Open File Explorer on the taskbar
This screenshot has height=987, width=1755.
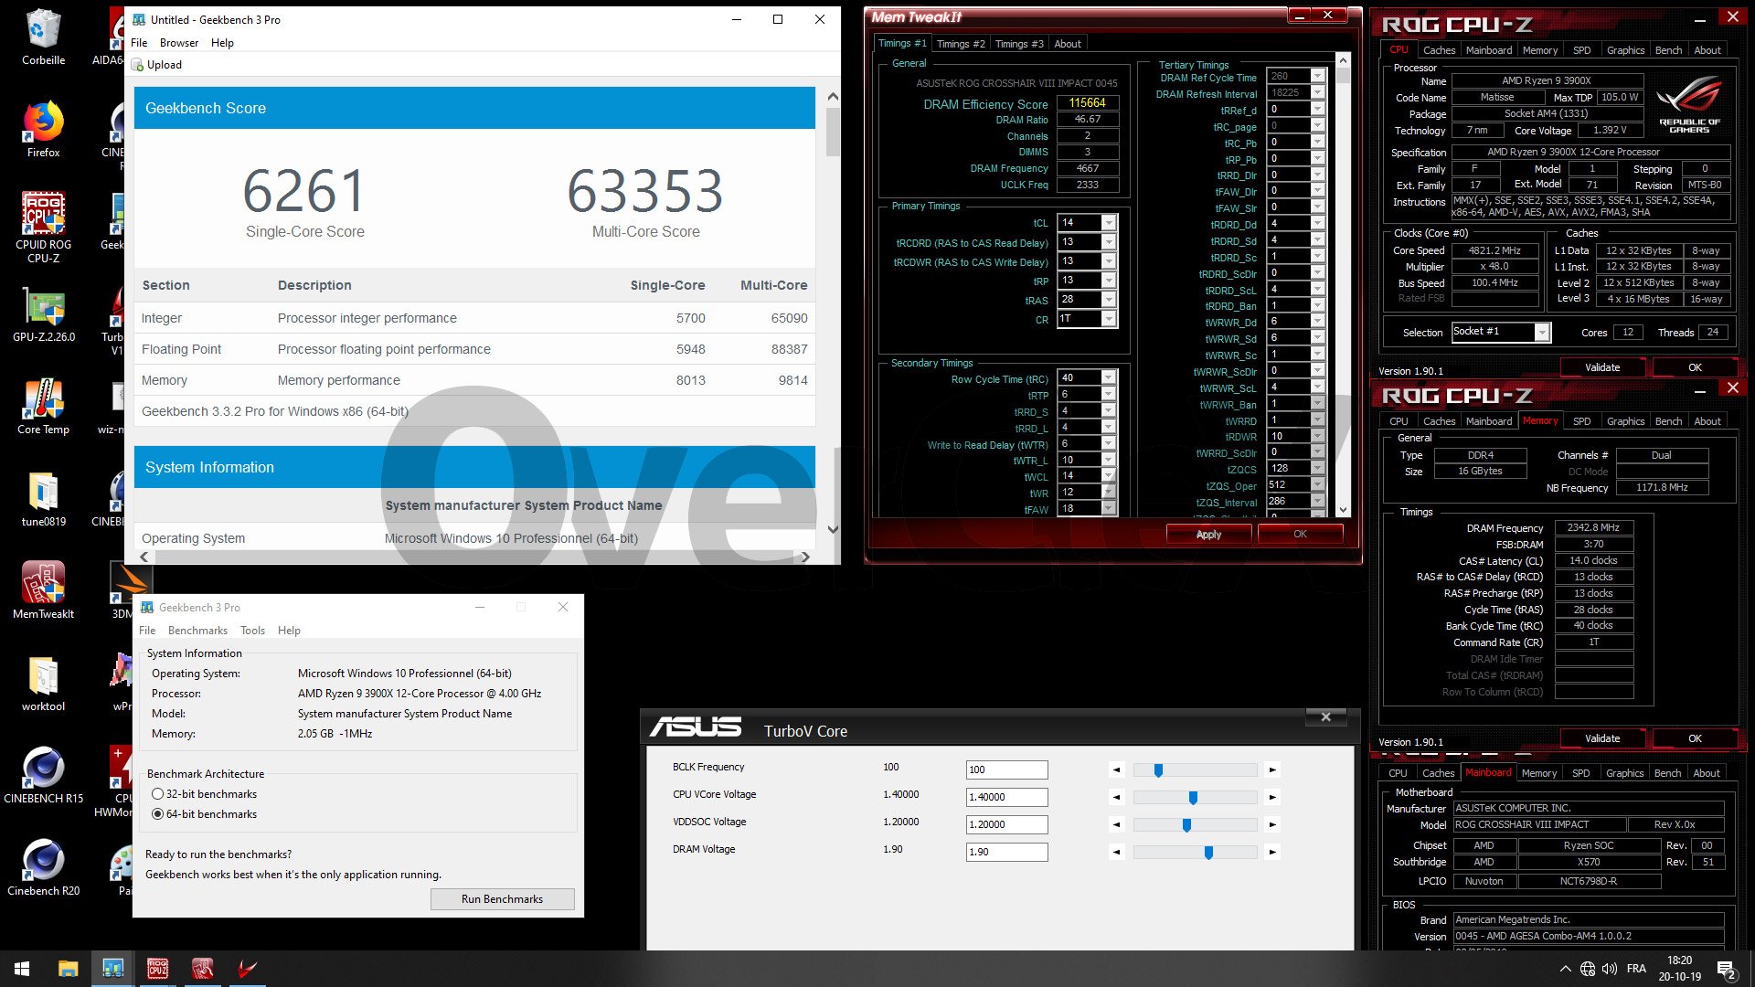tap(68, 969)
